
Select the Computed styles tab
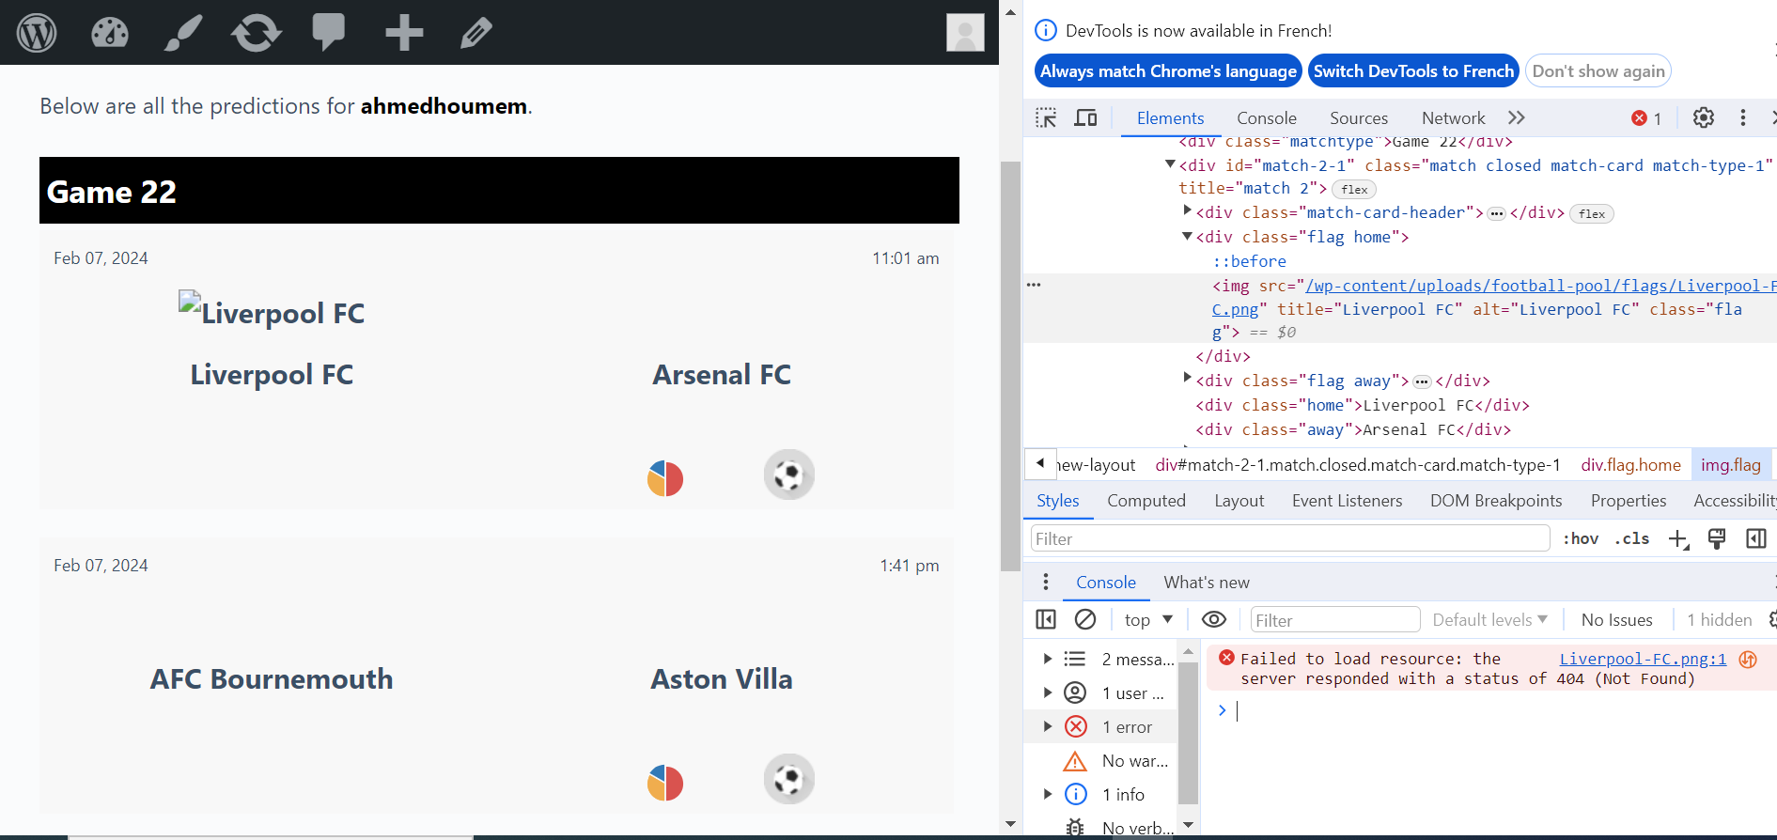(x=1146, y=501)
